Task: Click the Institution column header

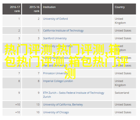Action: point(77,9)
